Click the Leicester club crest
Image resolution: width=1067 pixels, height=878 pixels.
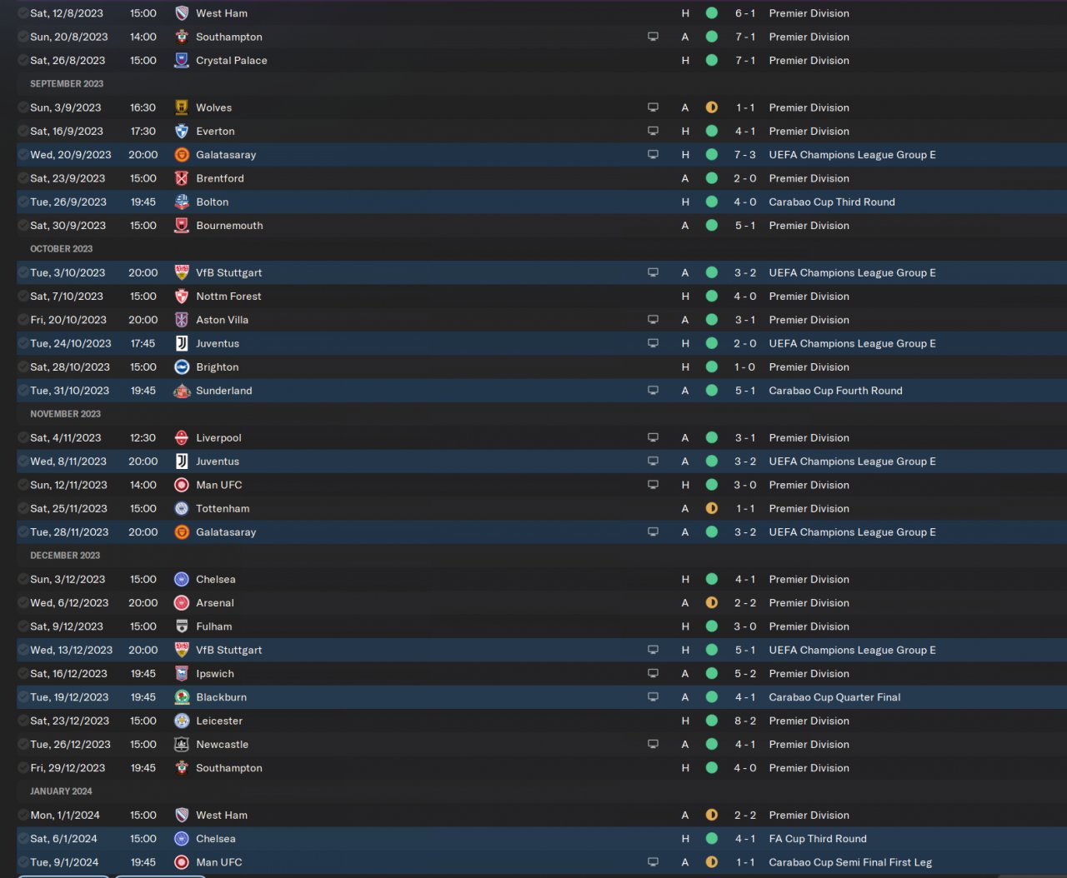(x=182, y=721)
